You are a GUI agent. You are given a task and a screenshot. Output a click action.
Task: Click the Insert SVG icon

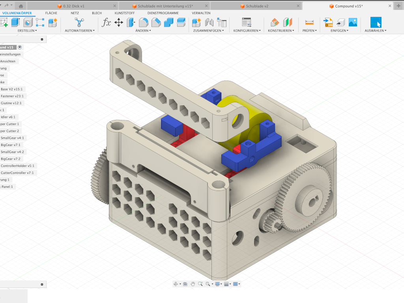[328, 22]
